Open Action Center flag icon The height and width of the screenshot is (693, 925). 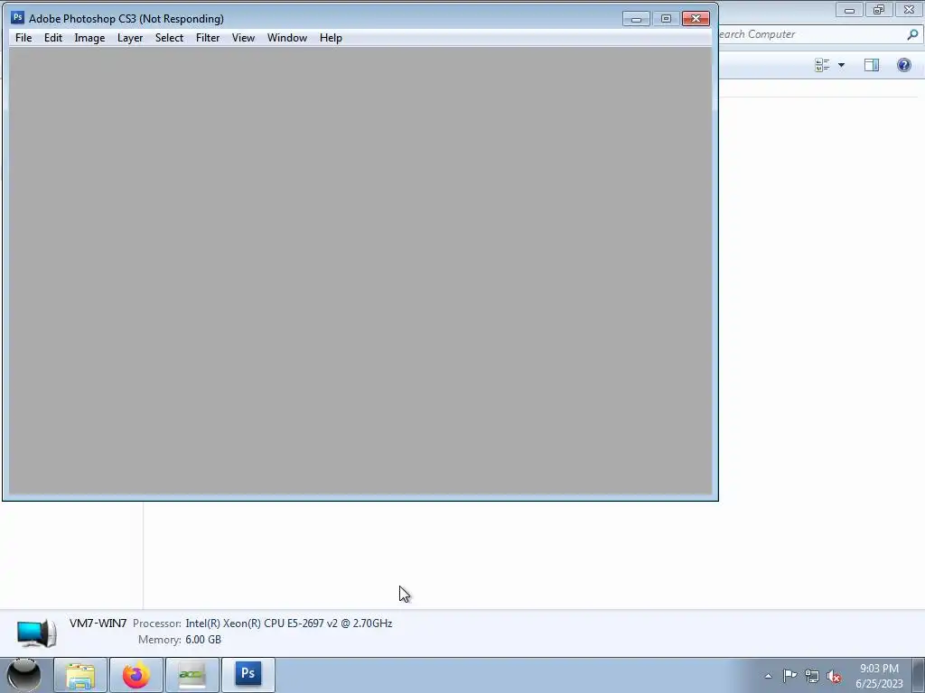click(x=790, y=676)
